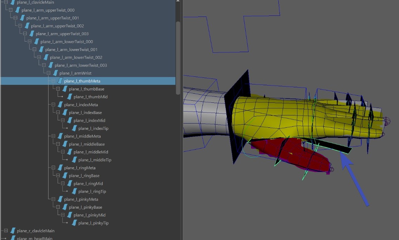Click the outliner vertical scrollbar thumb
The image size is (399, 240).
pos(178,57)
